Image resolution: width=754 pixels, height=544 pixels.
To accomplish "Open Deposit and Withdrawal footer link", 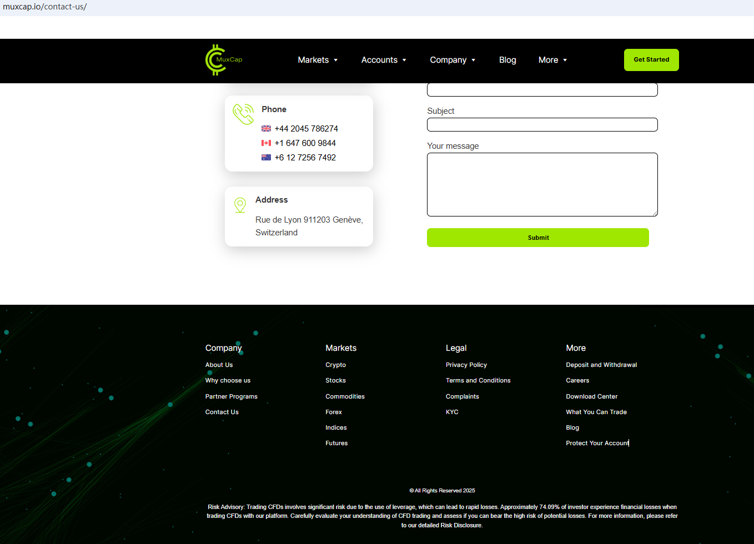I will point(602,365).
